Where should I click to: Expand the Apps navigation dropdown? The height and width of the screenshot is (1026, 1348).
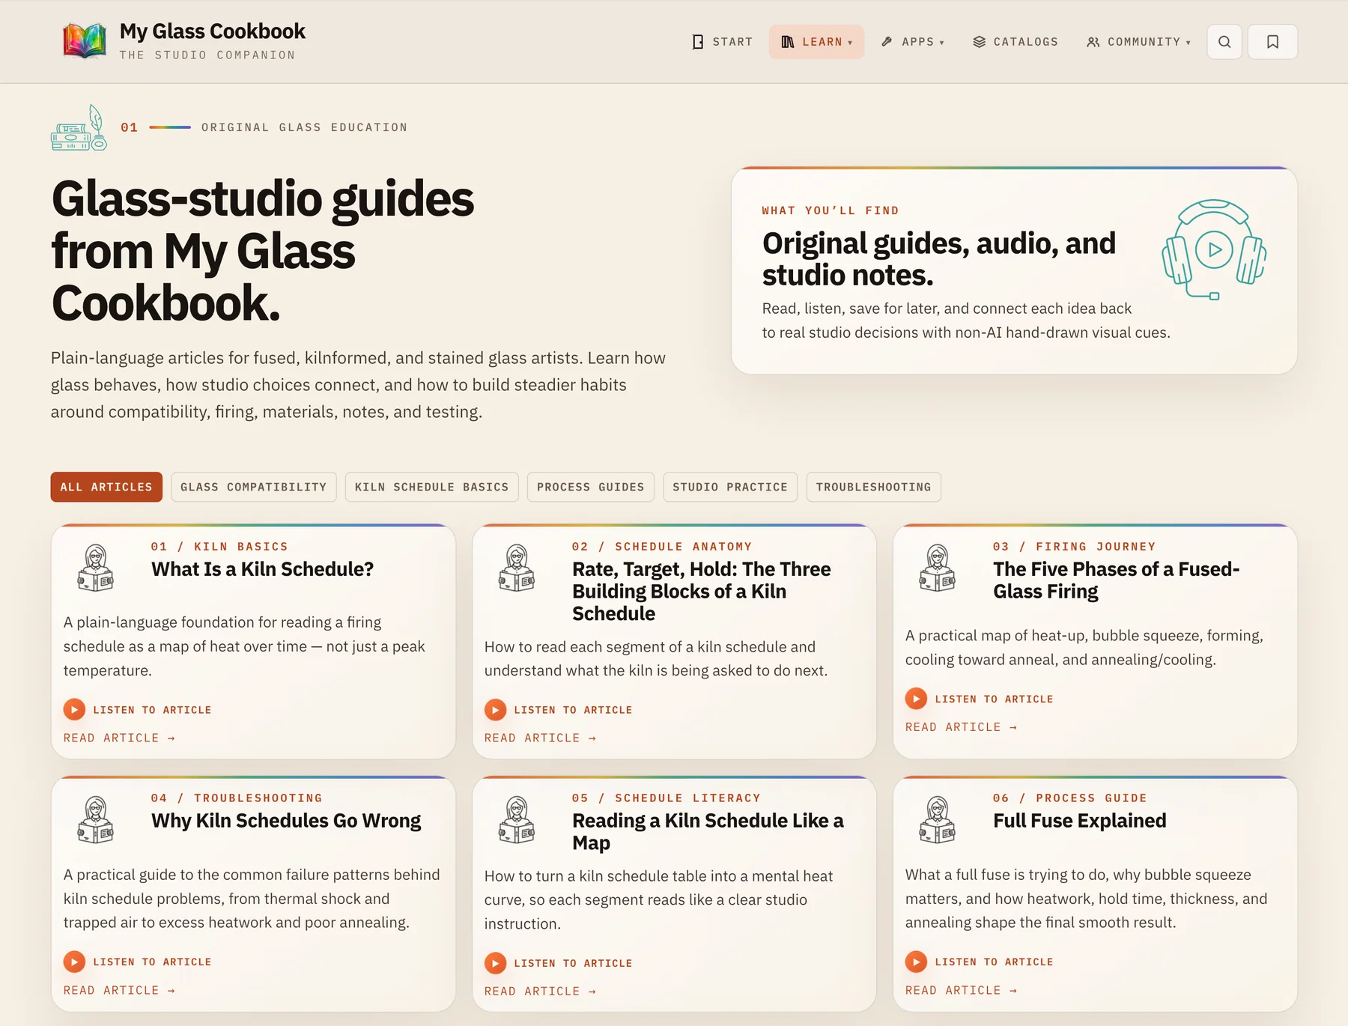coord(913,42)
